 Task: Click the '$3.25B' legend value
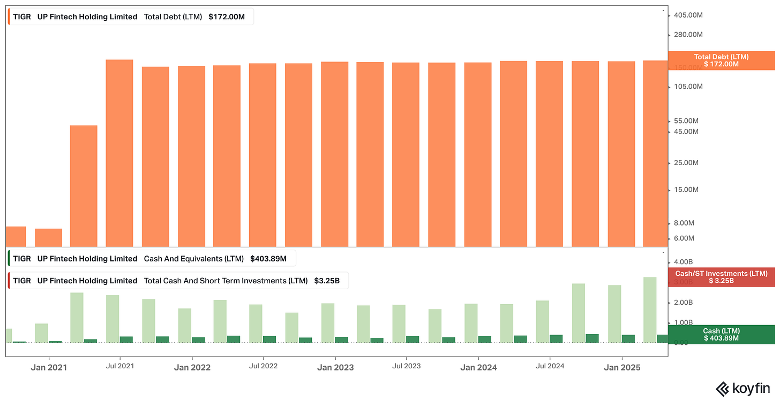[x=327, y=281]
